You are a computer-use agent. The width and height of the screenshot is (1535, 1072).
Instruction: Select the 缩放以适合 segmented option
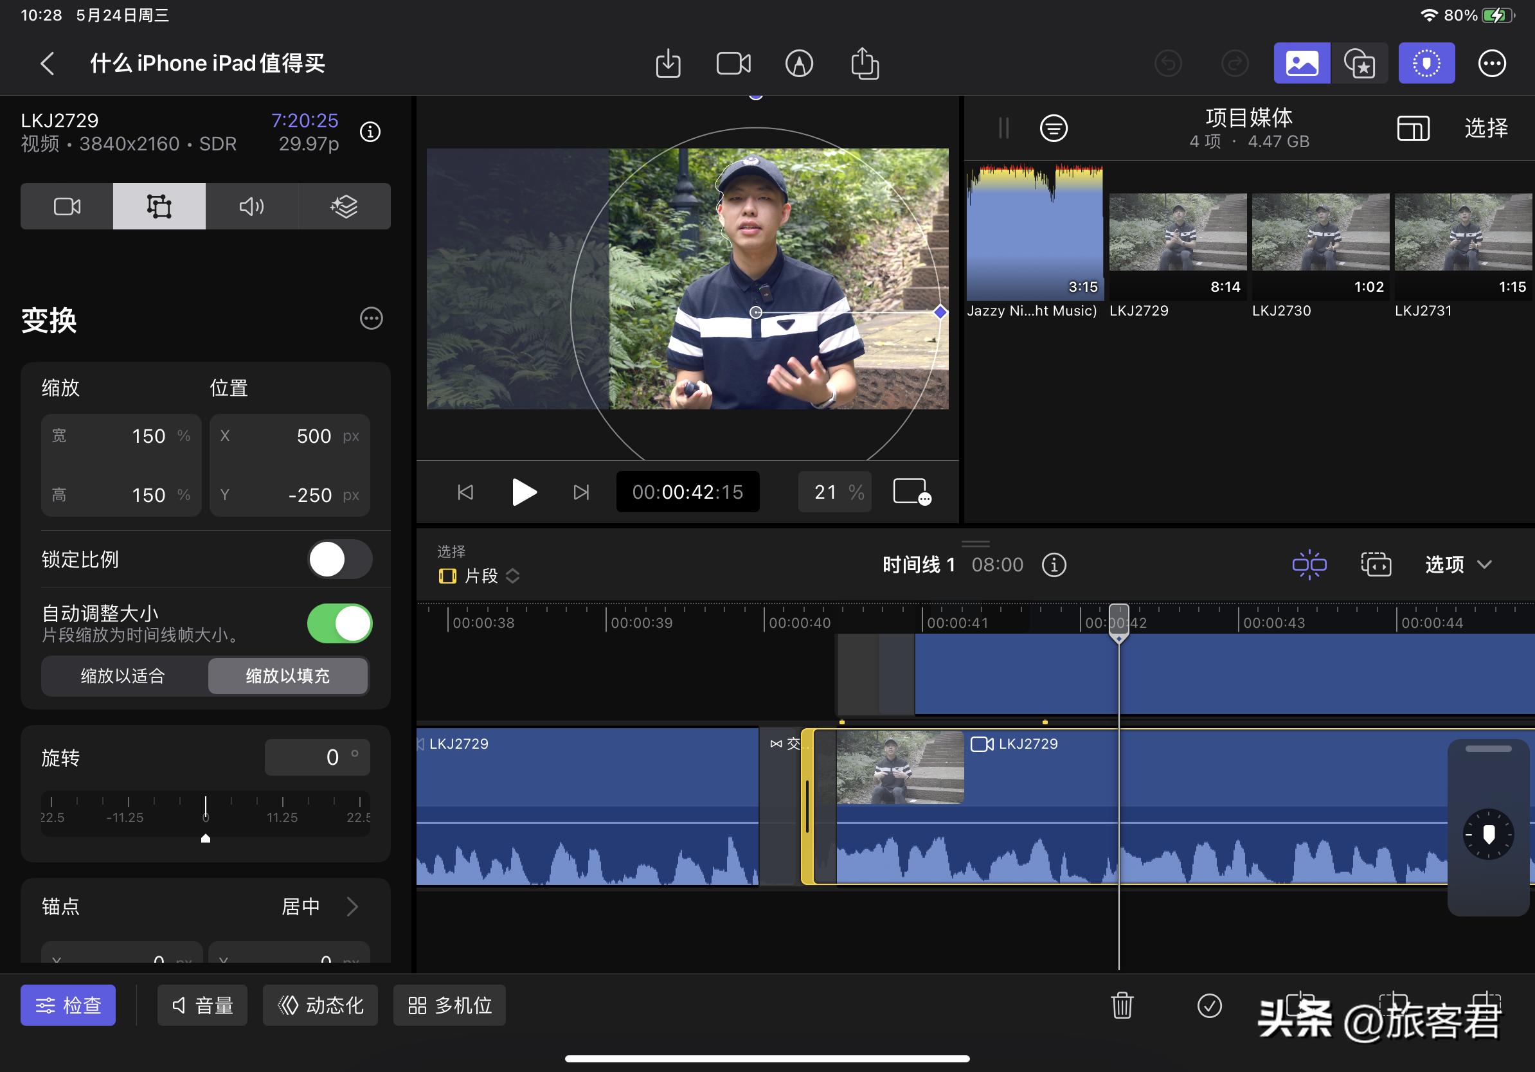tap(124, 675)
